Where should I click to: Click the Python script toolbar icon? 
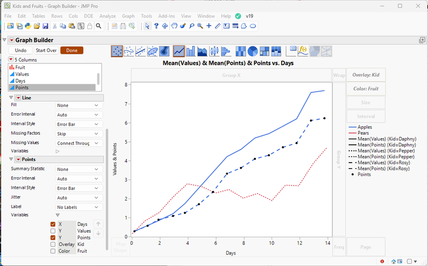pos(28,26)
